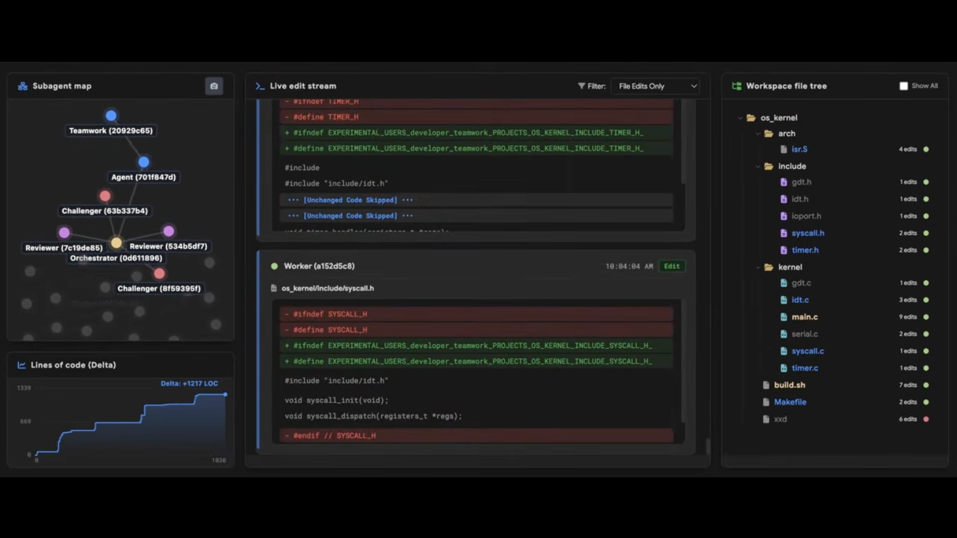
Task: Enable the Show All checkbox
Action: 903,86
